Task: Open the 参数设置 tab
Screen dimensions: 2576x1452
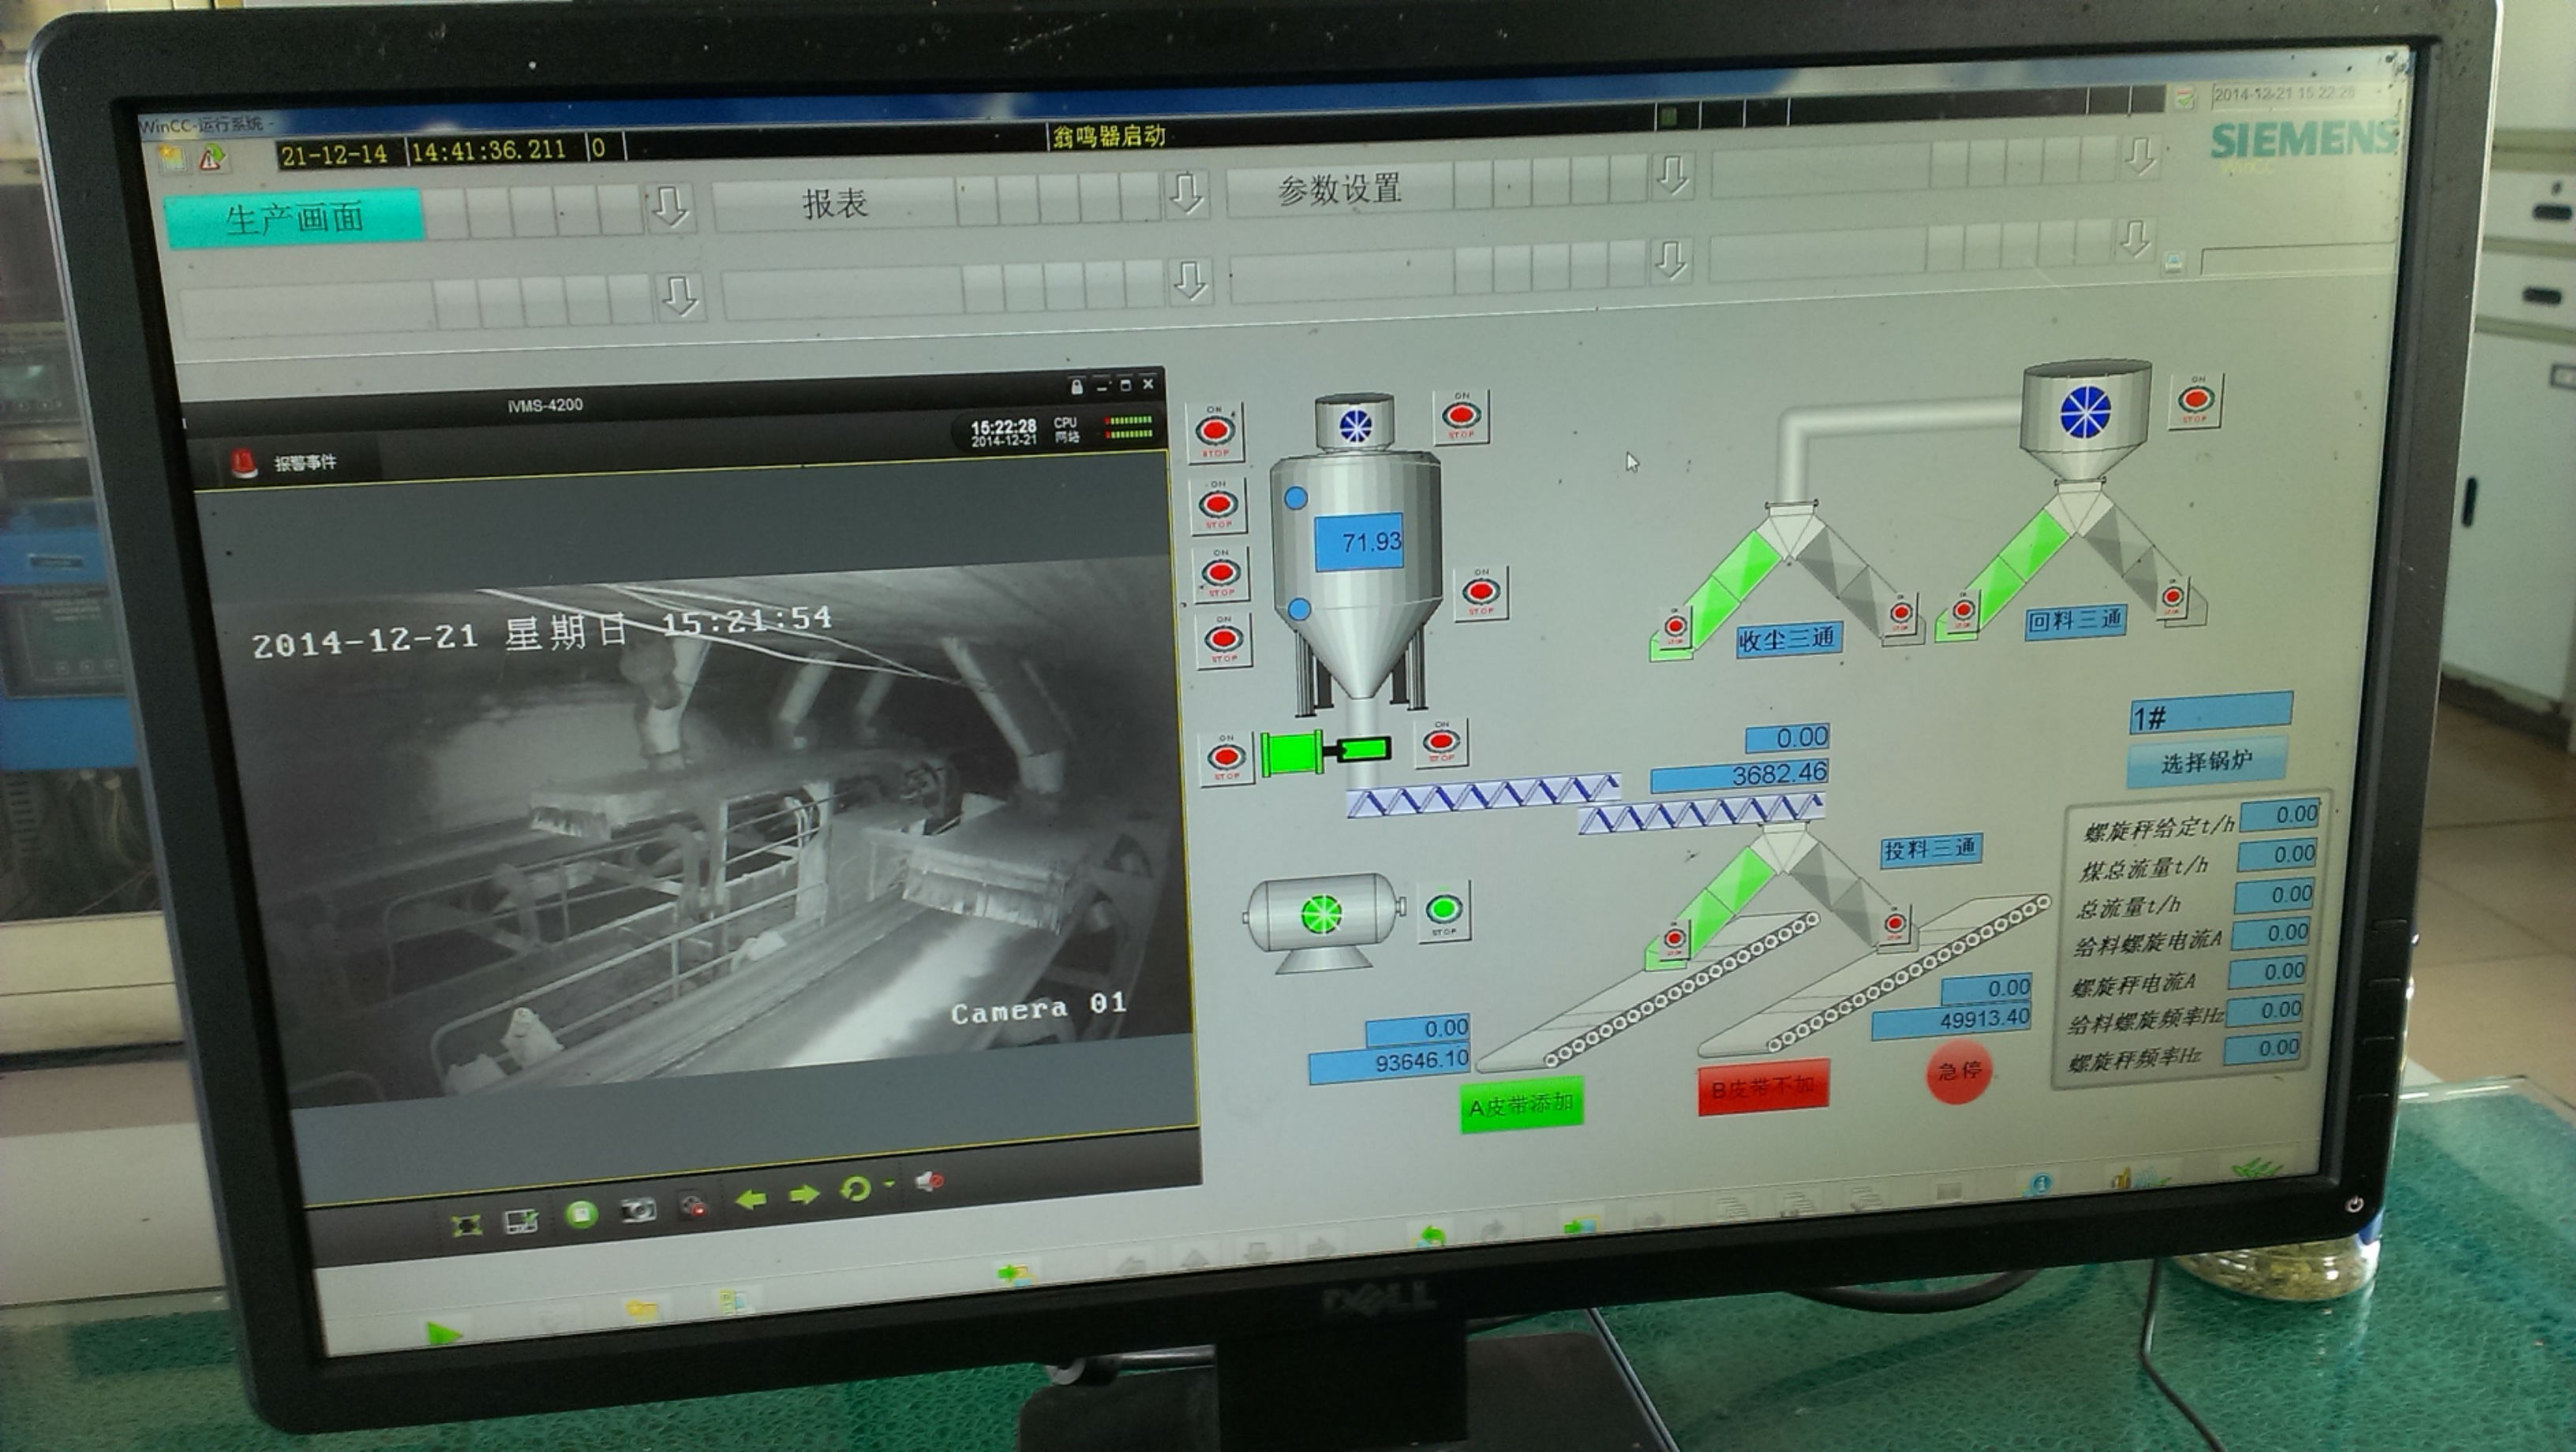Action: (x=1339, y=189)
